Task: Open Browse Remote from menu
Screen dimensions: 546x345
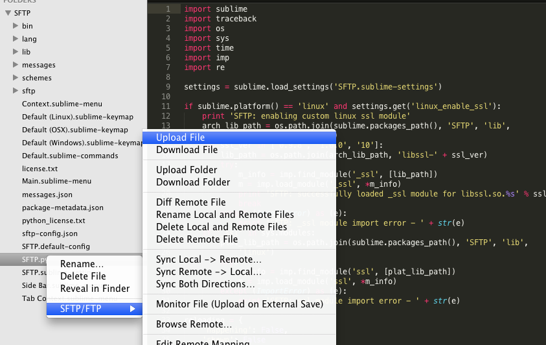Action: pos(194,324)
